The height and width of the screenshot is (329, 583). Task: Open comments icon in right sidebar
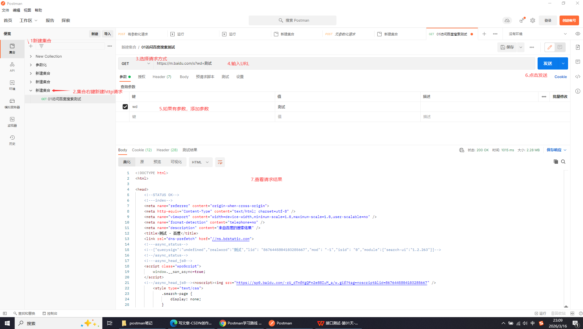click(x=578, y=62)
